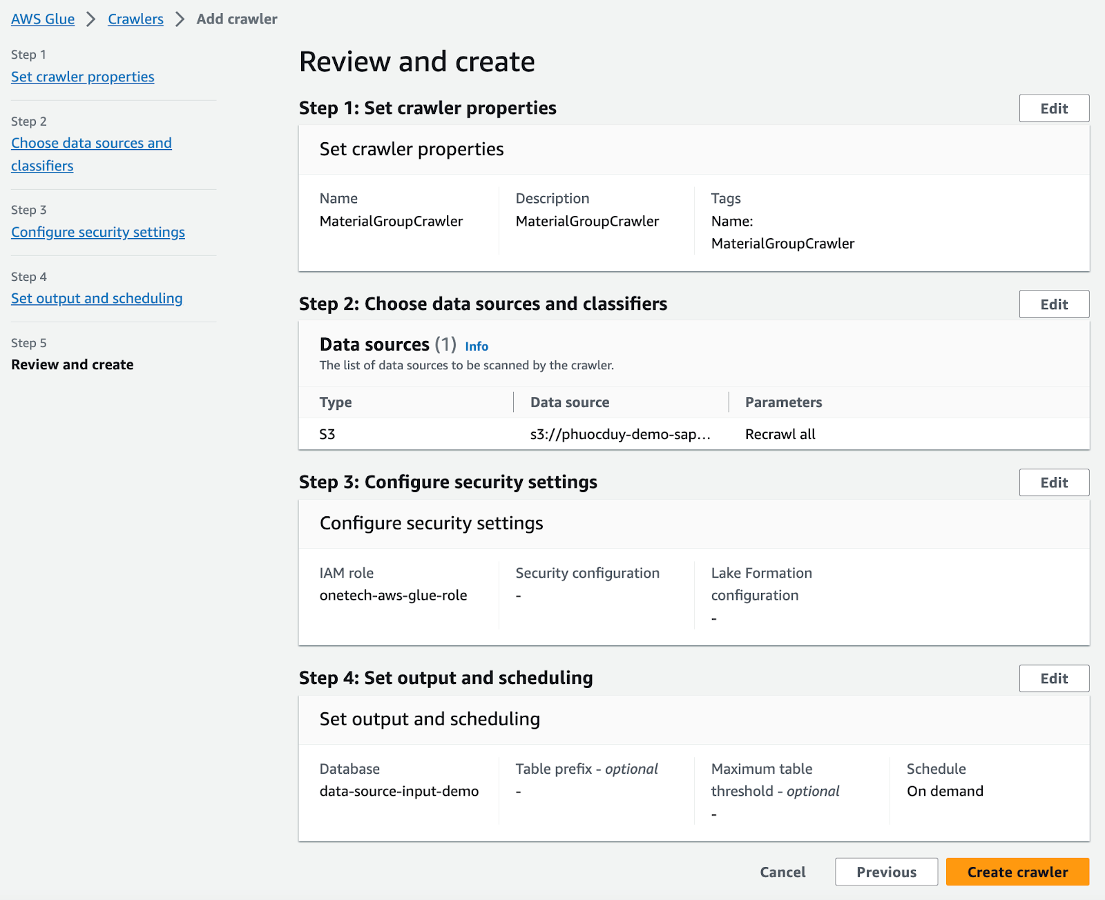Edit Step 4 output and scheduling
Screen dimensions: 1105x900
click(1054, 678)
